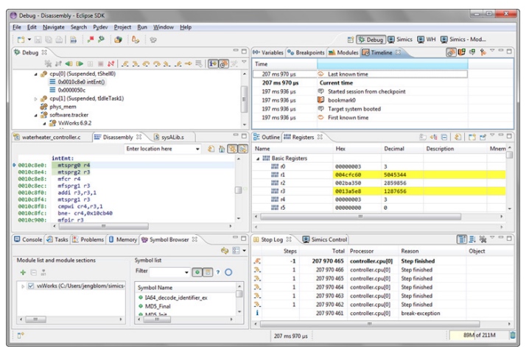This screenshot has width=529, height=357.
Task: Open the Navigate menu
Action: coord(53,27)
